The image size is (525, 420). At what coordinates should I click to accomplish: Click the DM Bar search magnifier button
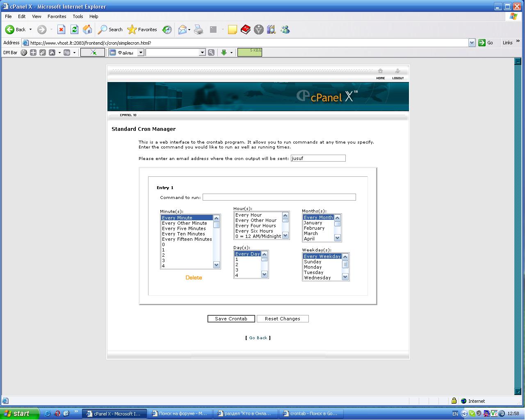[x=211, y=52]
